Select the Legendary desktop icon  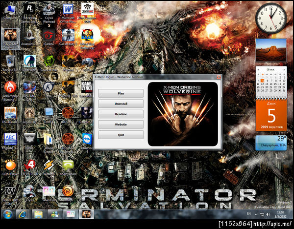point(29,115)
